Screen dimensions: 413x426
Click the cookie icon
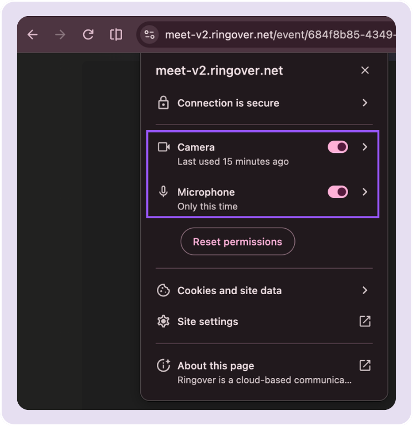coord(164,290)
